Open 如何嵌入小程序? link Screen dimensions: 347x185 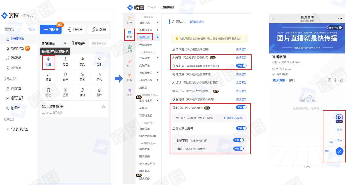pyautogui.click(x=233, y=118)
